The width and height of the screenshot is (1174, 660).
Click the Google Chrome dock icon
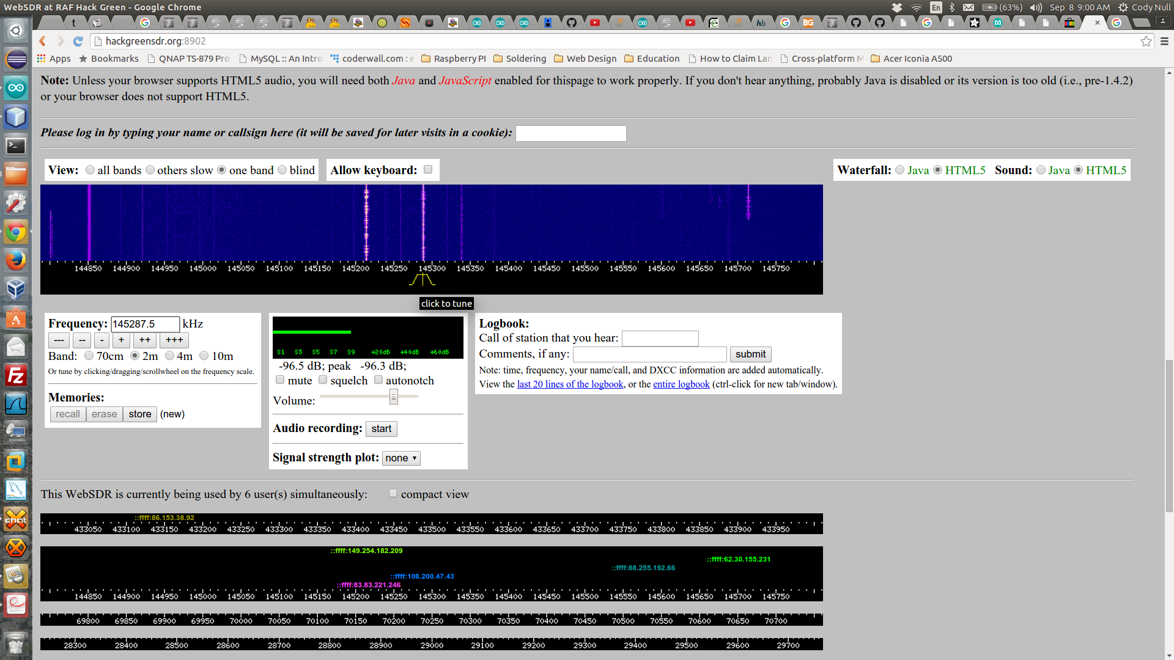tap(16, 232)
